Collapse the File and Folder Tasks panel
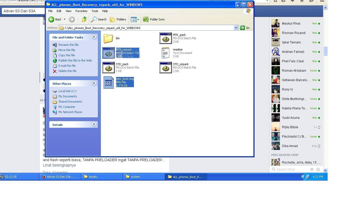This screenshot has width=358, height=201. [x=94, y=37]
